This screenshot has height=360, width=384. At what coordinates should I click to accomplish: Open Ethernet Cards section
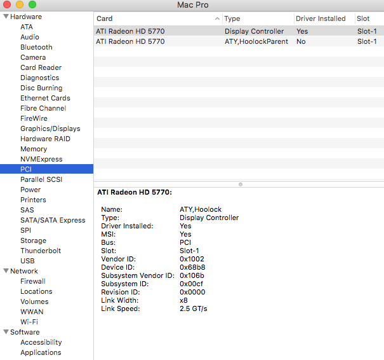pos(45,98)
